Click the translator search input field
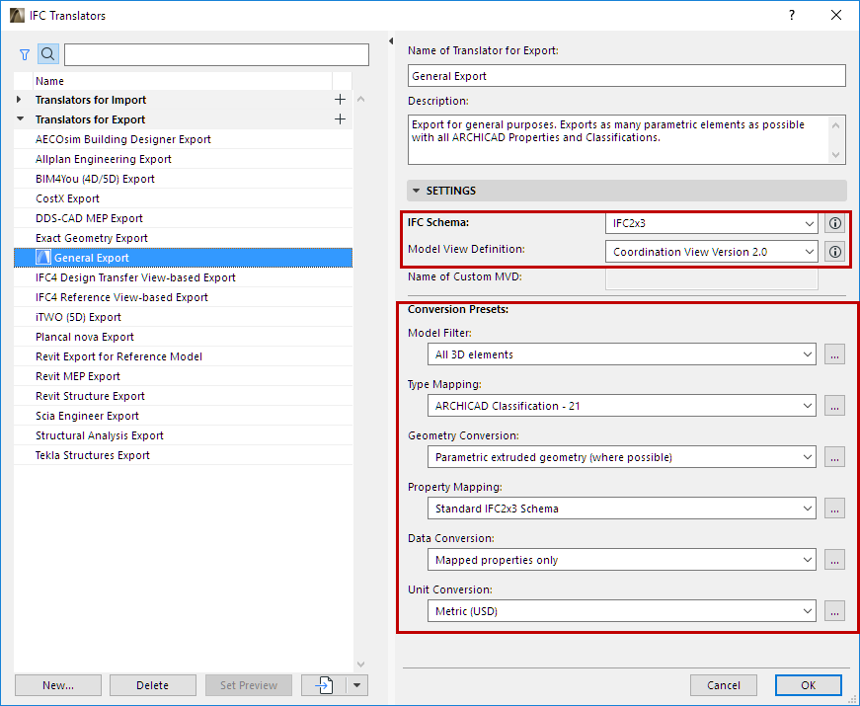This screenshot has height=706, width=860. pos(216,54)
